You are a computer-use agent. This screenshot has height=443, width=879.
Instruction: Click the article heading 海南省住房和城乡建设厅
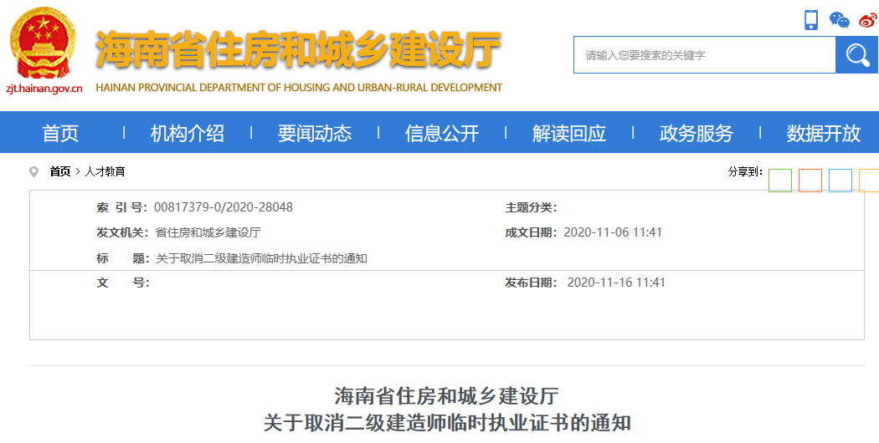(446, 396)
